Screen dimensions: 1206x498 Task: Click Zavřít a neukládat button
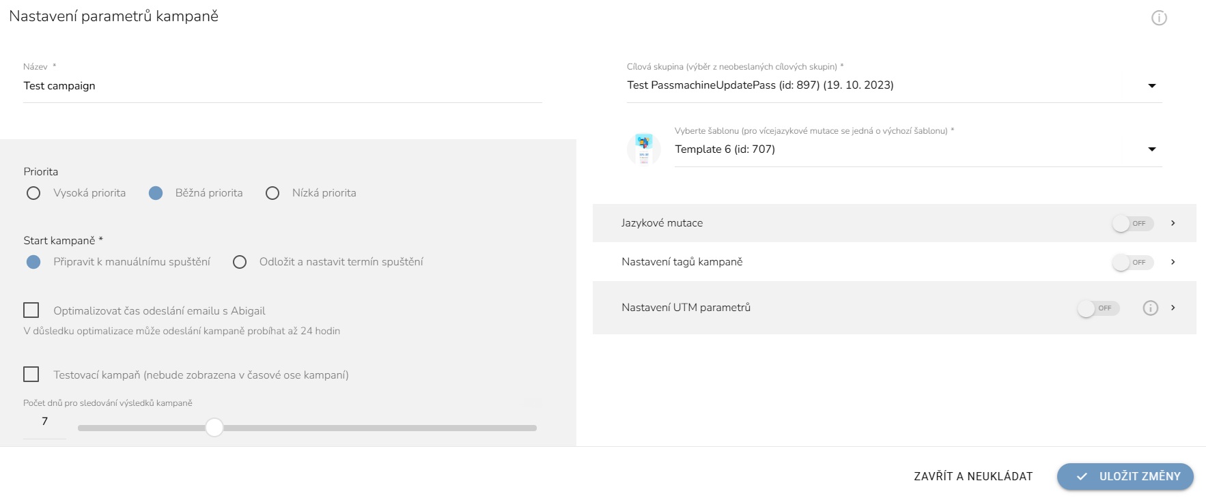973,476
